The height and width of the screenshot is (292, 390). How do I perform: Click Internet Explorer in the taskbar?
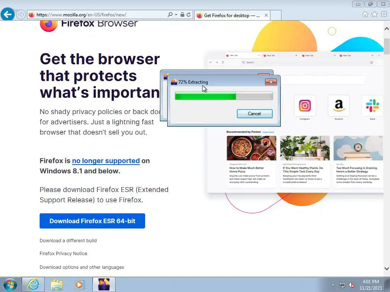(x=33, y=284)
